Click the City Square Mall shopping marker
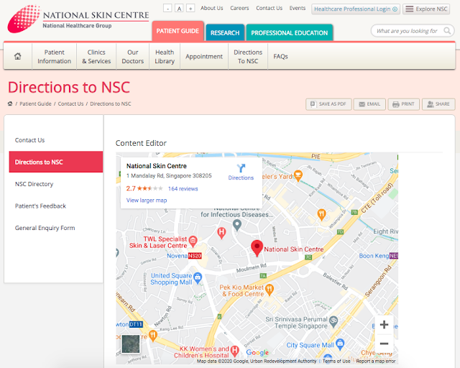Screen dimensions: 460x368 pyautogui.click(x=340, y=344)
